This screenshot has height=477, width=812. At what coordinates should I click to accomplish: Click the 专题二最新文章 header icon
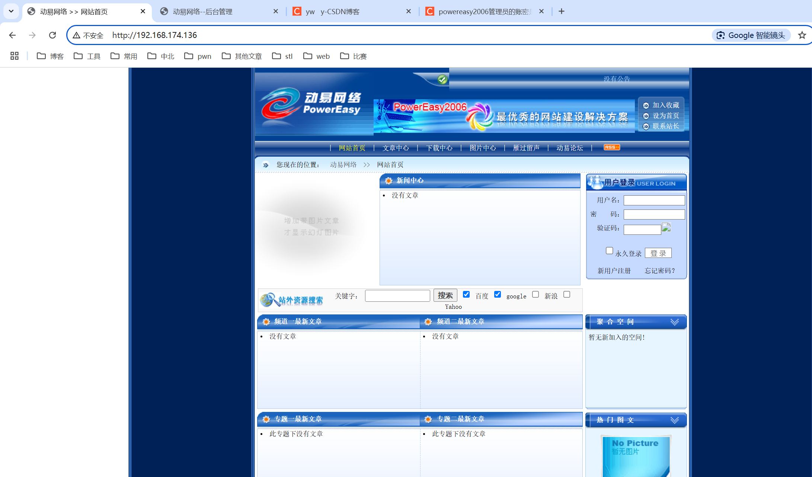coord(428,419)
